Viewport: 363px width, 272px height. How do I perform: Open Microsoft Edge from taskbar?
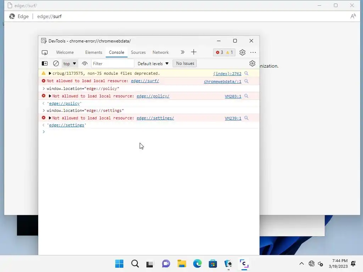197,263
